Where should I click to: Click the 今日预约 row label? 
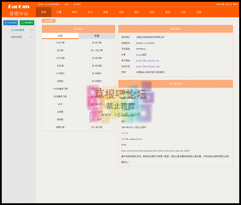click(x=60, y=73)
